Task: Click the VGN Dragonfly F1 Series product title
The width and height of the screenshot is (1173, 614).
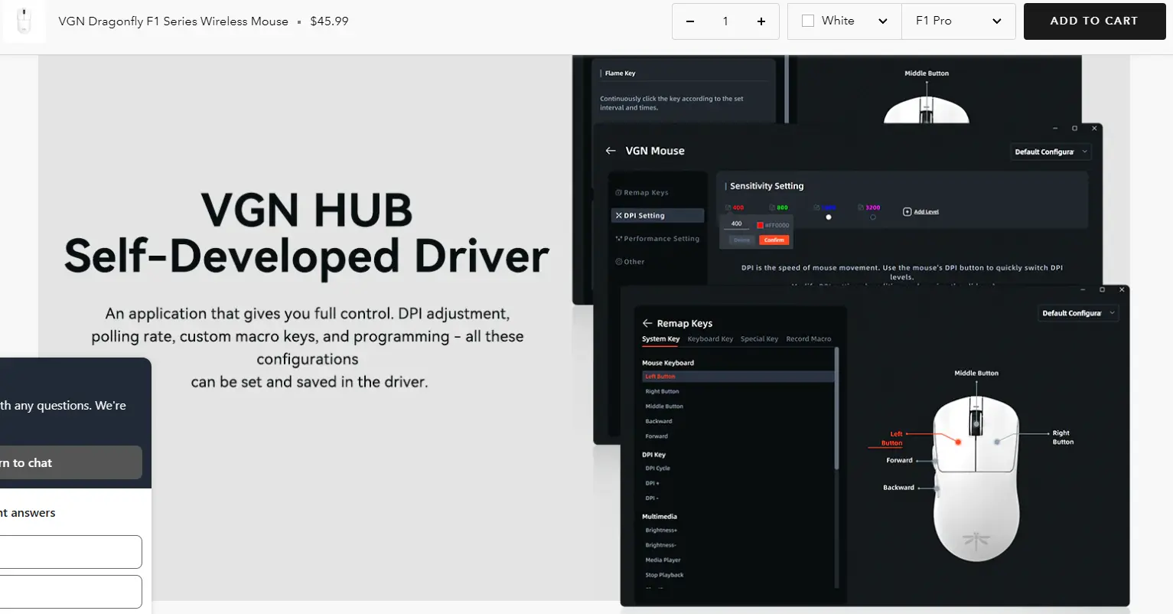Action: tap(174, 21)
